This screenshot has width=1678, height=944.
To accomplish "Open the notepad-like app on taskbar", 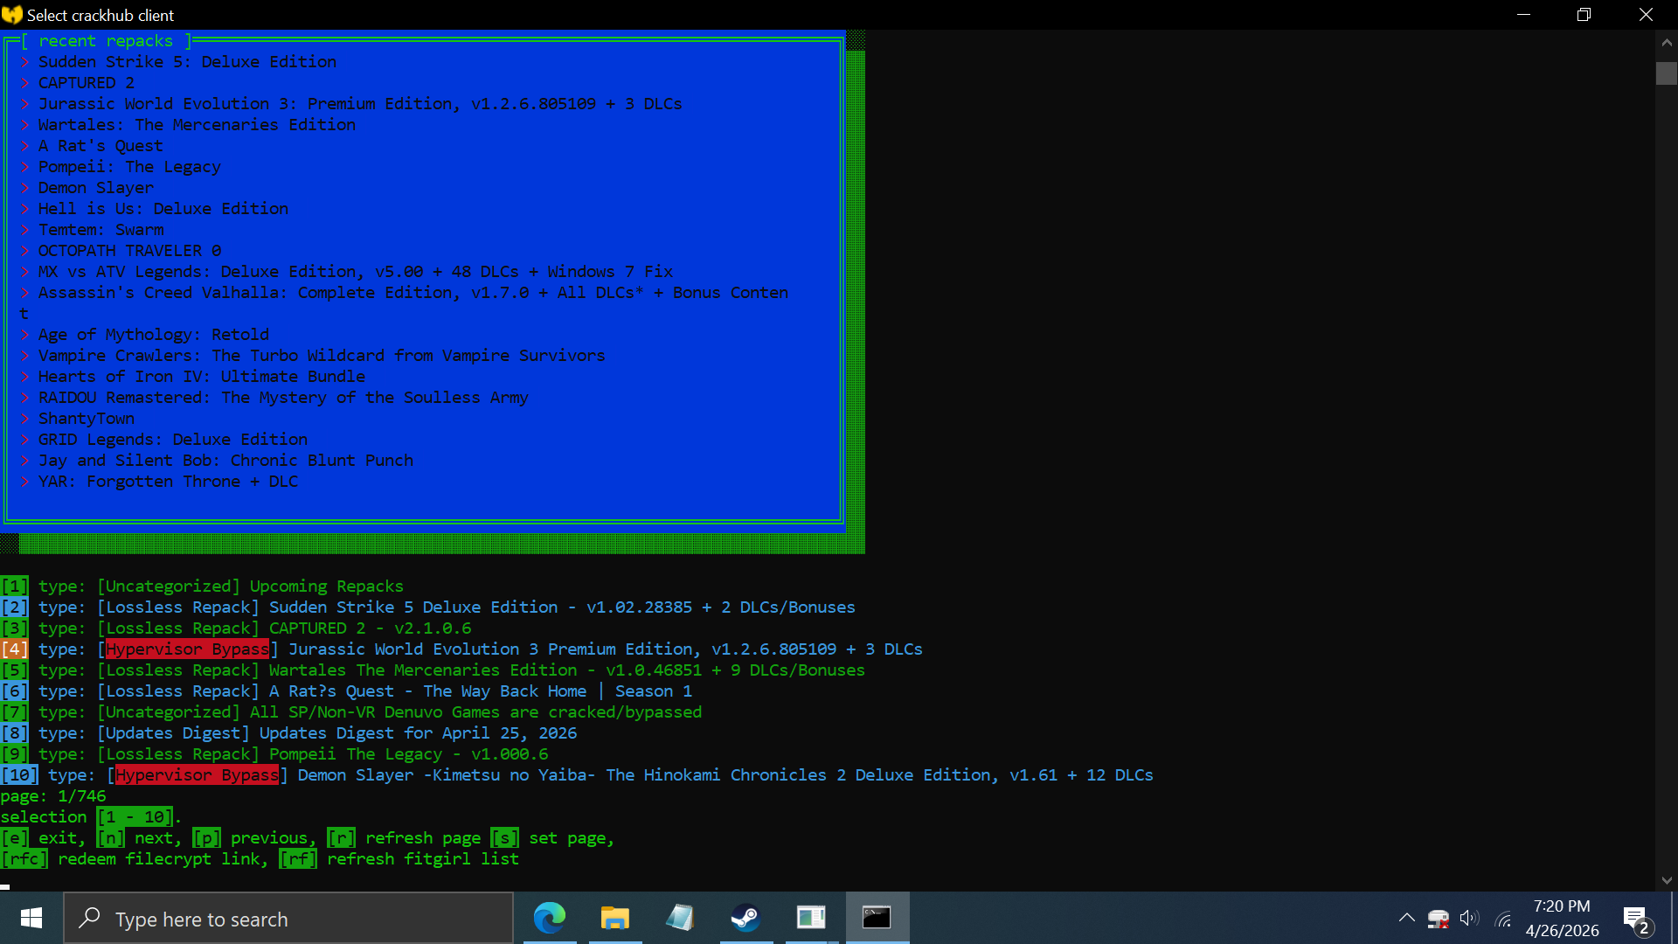I will point(680,918).
